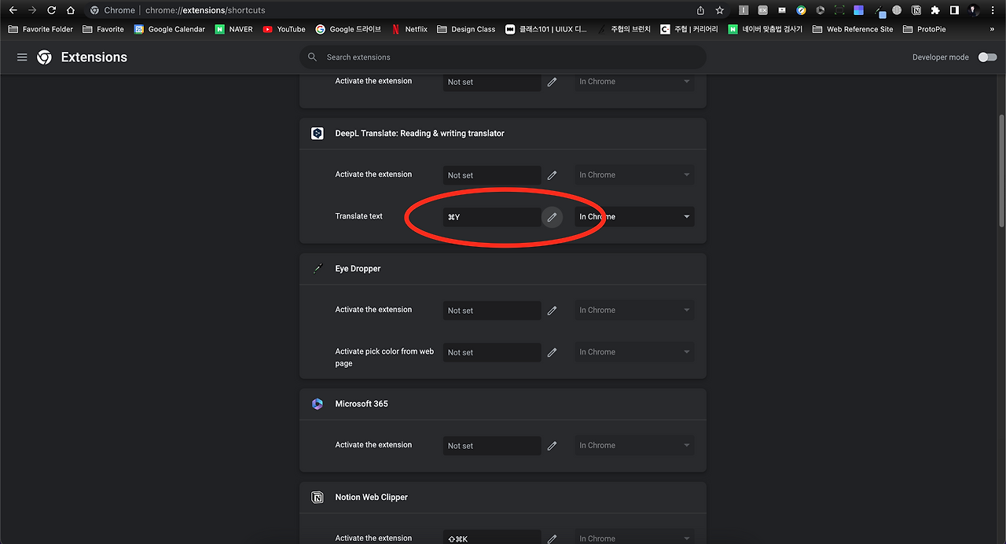This screenshot has width=1006, height=544.
Task: Click the Chrome logo beside Extensions title
Action: 45,57
